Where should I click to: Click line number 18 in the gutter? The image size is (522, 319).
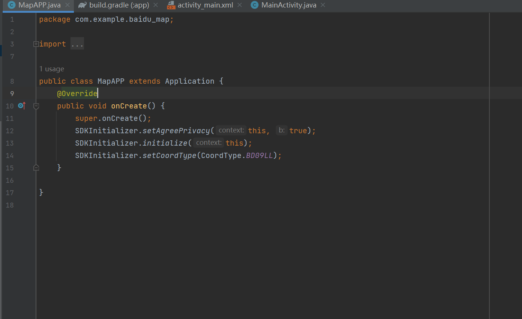(10, 205)
